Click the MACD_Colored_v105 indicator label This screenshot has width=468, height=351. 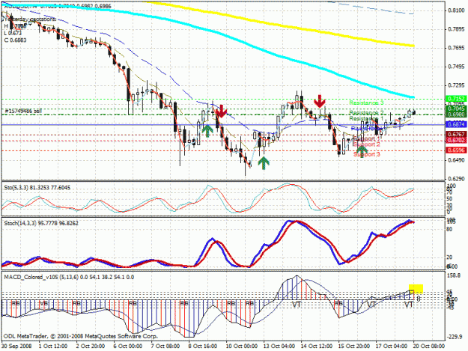(69, 277)
